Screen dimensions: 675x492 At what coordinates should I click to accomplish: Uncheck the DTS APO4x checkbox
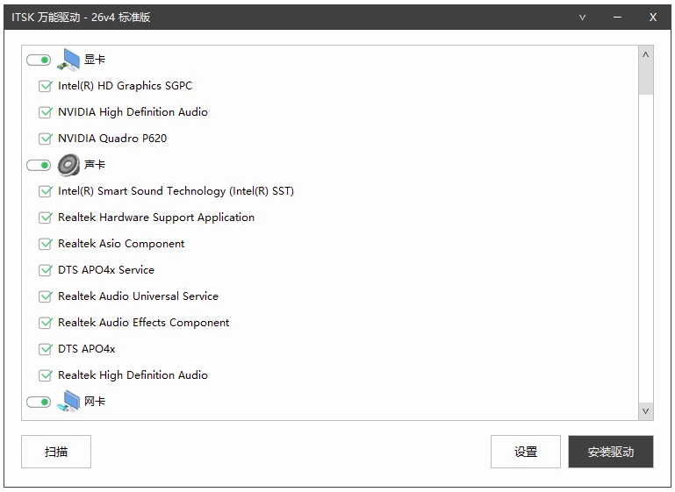click(x=45, y=349)
